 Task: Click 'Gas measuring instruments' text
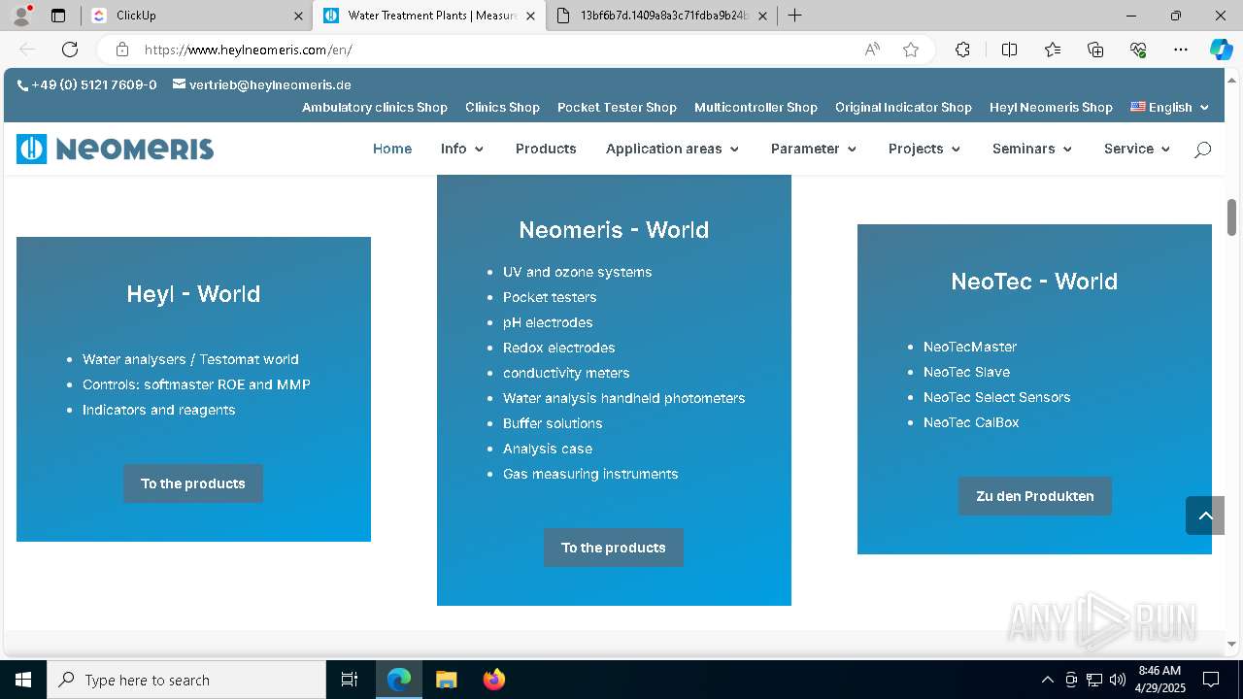[x=590, y=474]
